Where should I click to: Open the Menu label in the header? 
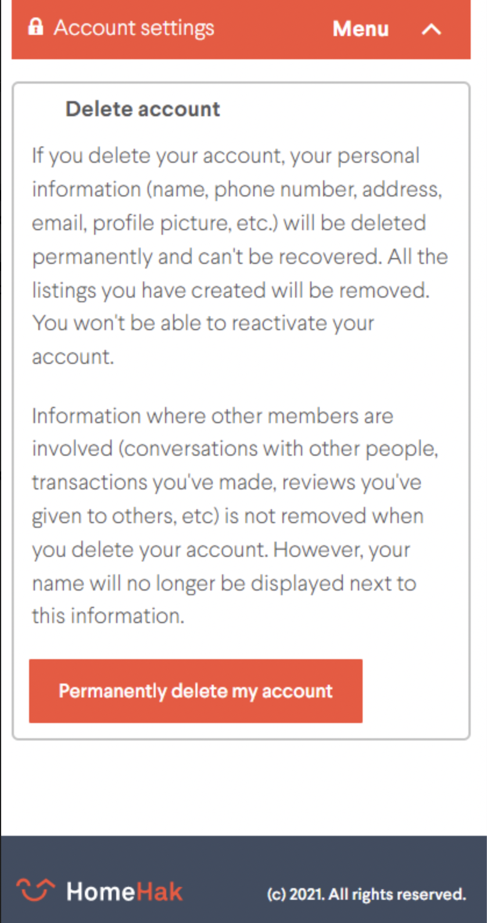click(360, 28)
